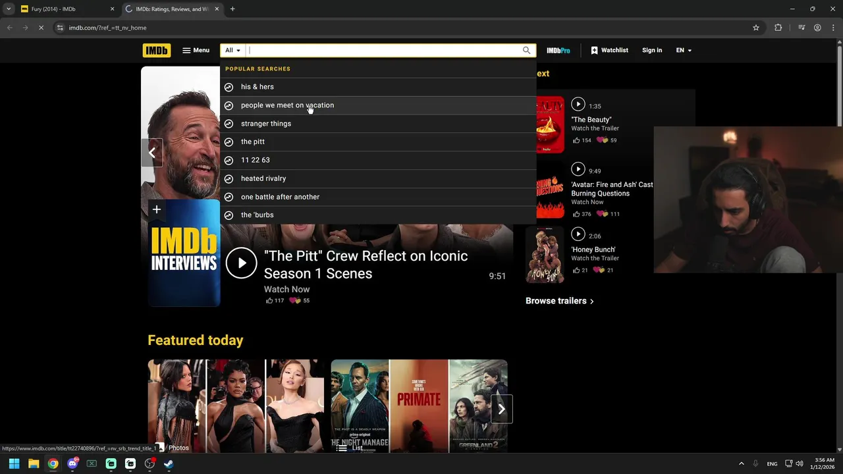The image size is (843, 474).
Task: Open the IMDbPro link
Action: click(558, 50)
